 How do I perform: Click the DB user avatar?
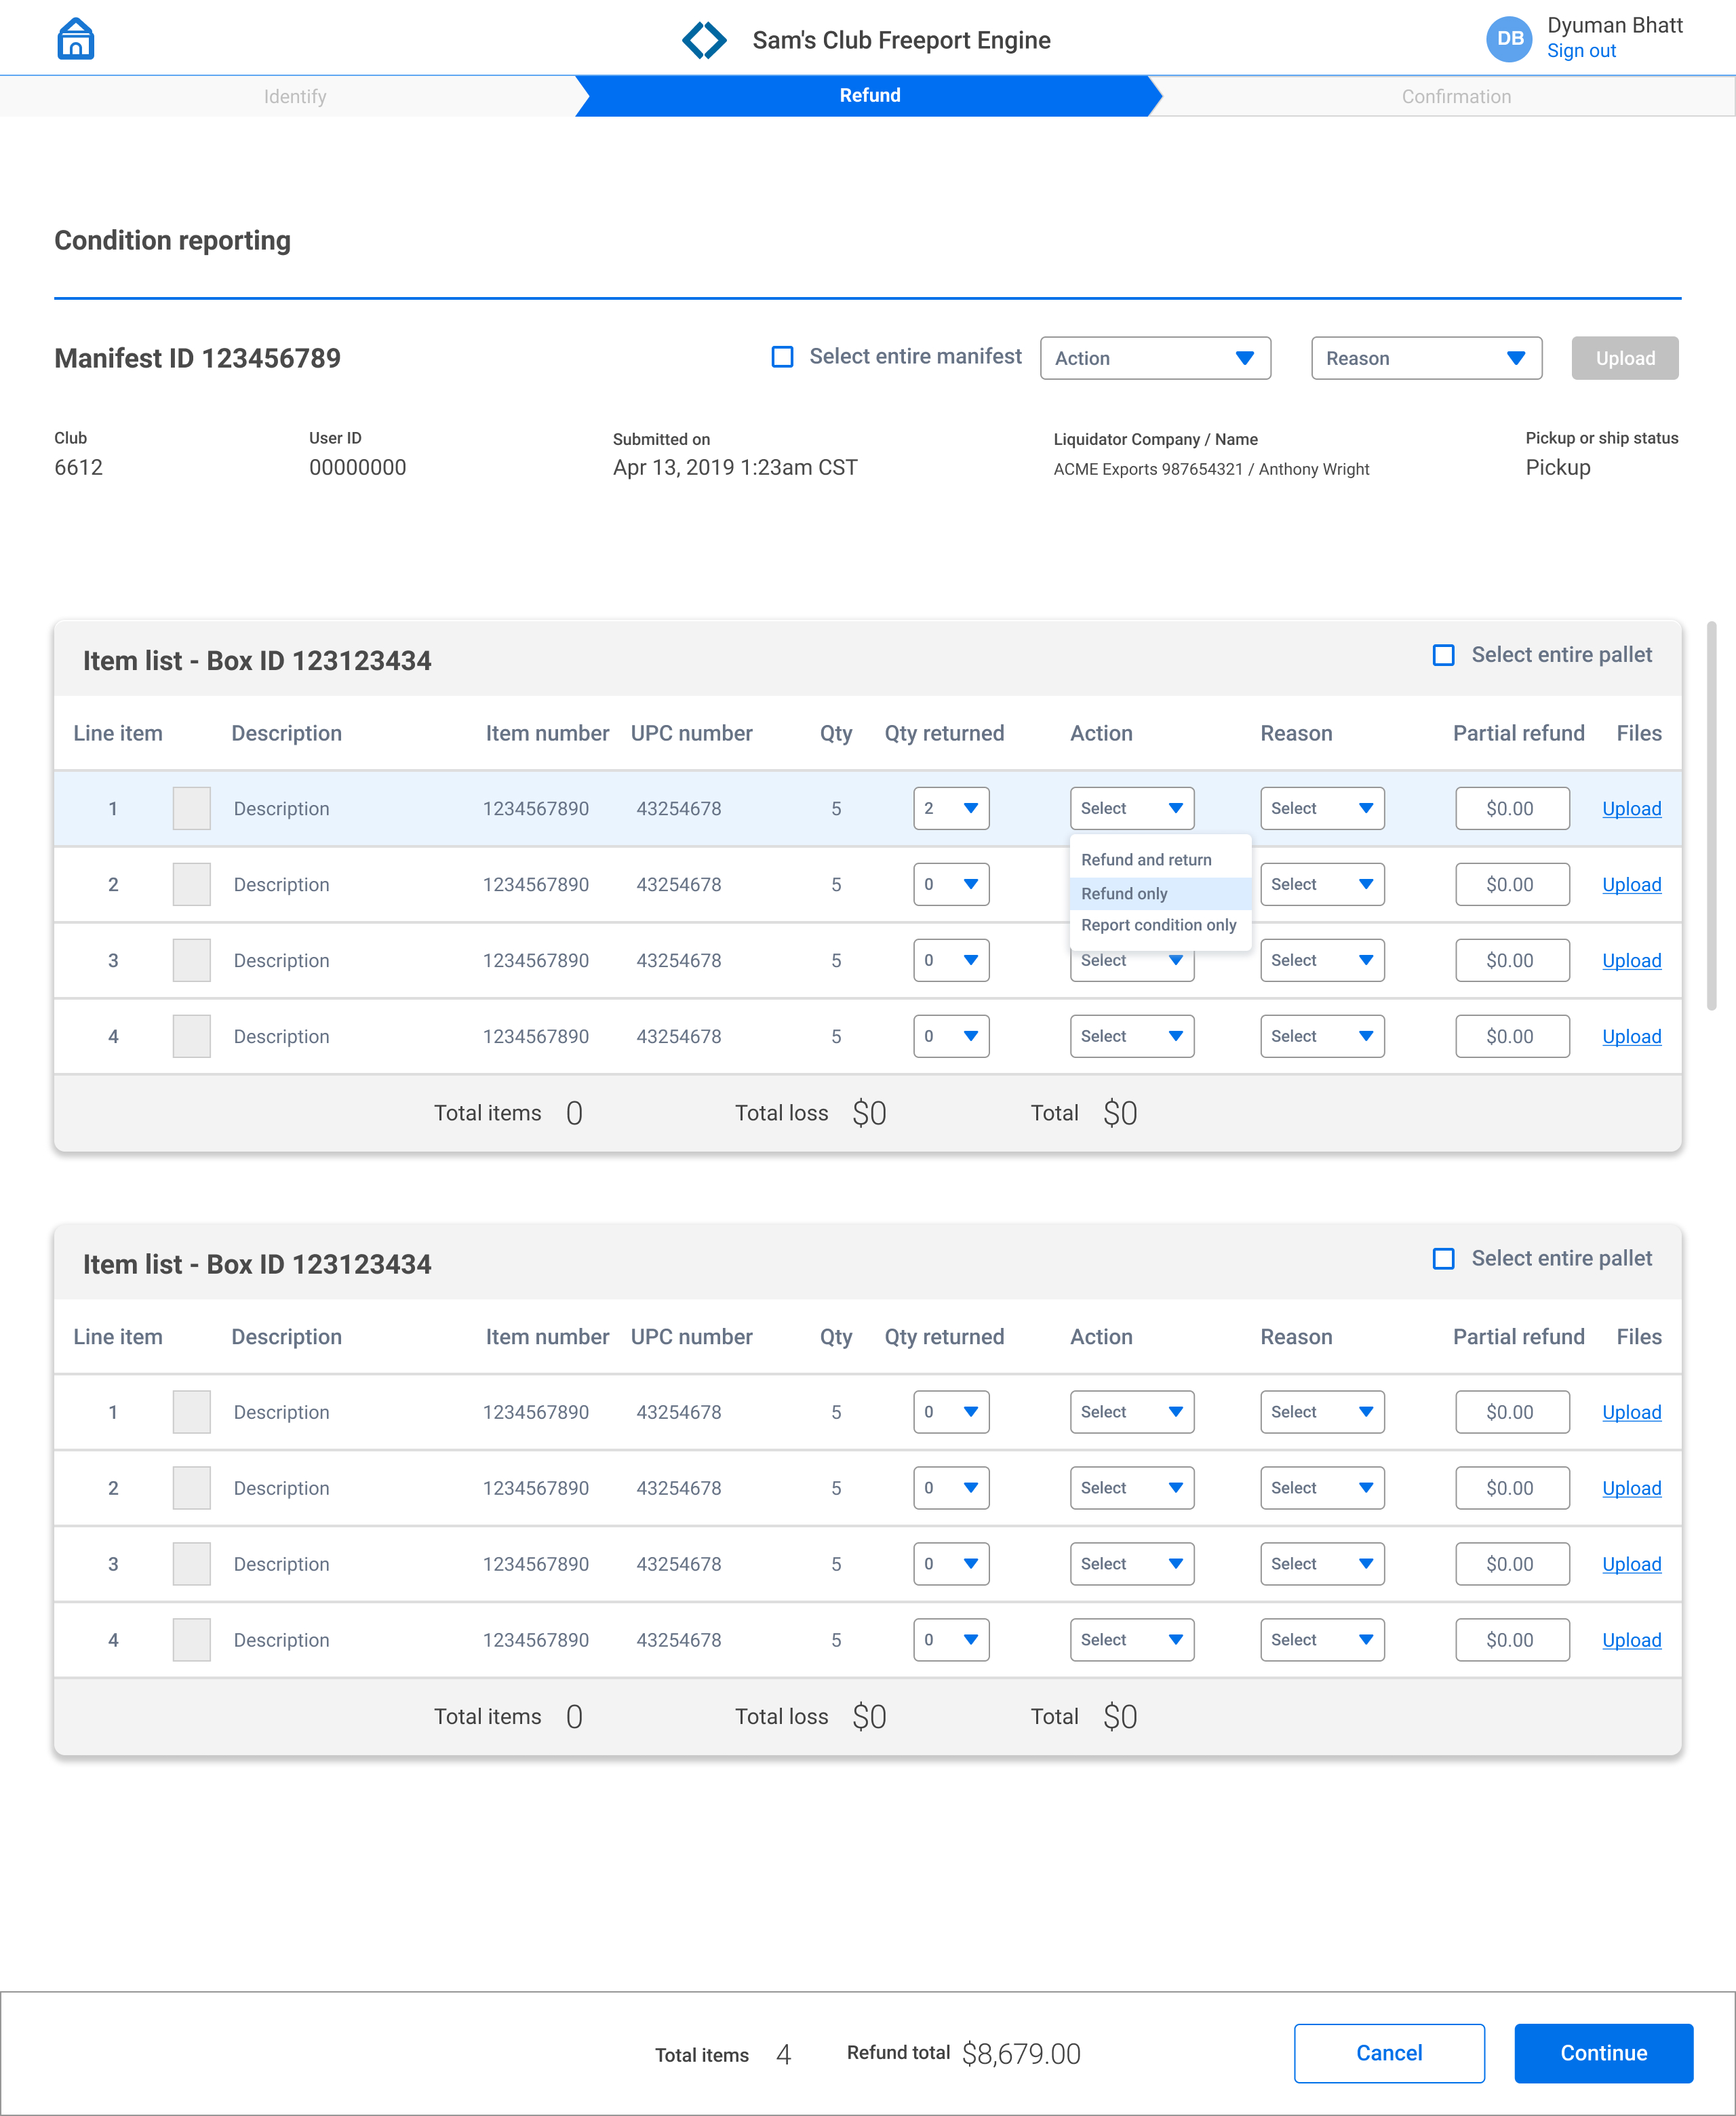click(1509, 39)
